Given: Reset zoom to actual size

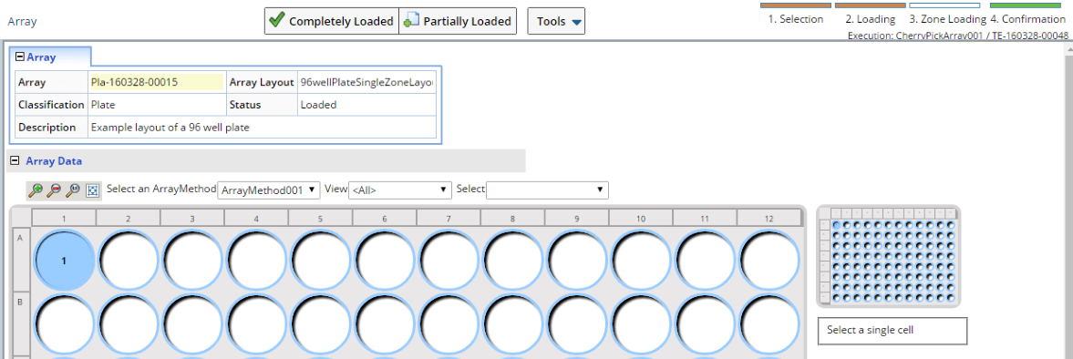Looking at the screenshot, I should 73,190.
